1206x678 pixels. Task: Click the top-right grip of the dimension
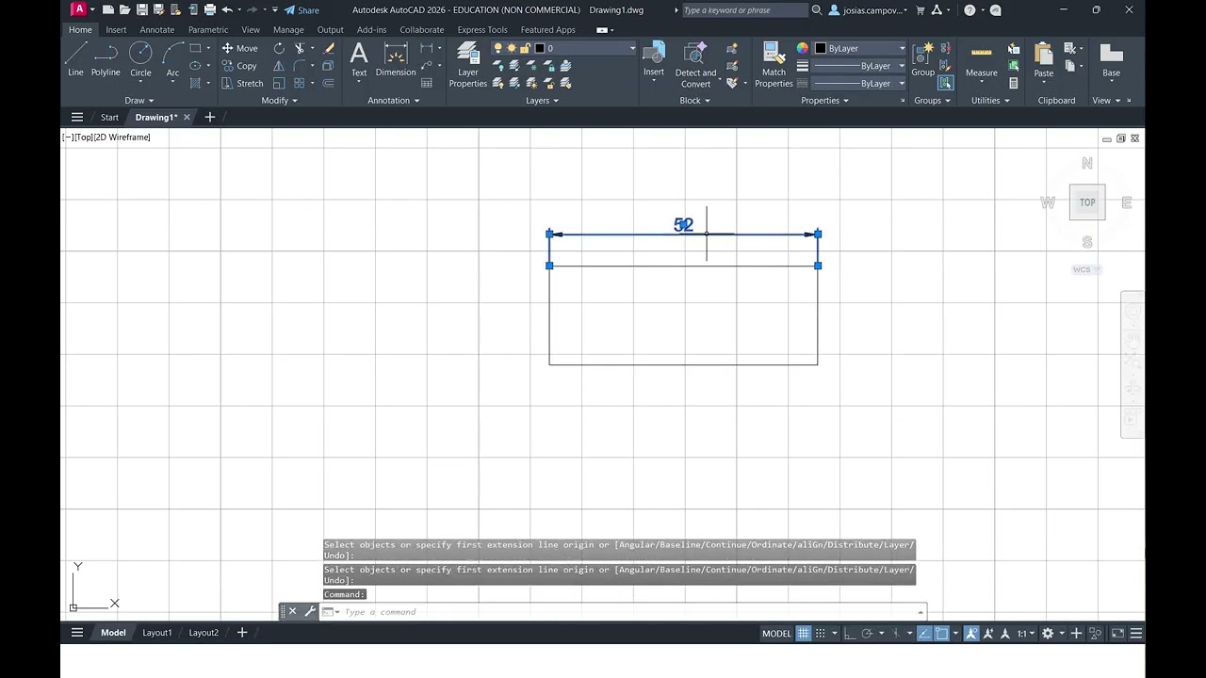[x=818, y=234]
